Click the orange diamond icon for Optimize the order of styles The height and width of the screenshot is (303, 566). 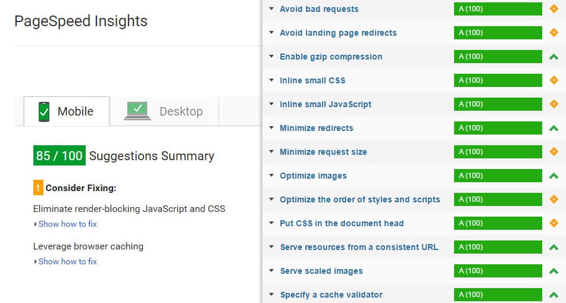(x=554, y=199)
